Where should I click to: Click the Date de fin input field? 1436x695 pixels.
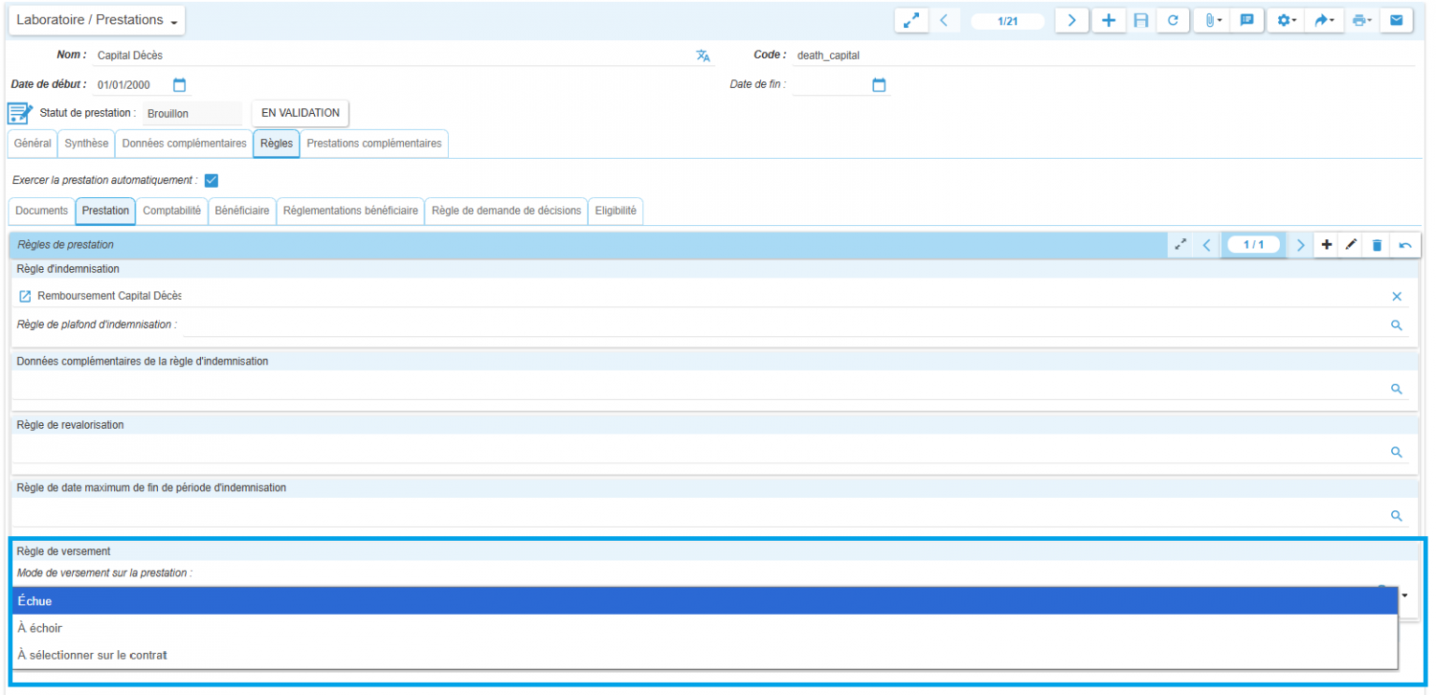click(x=830, y=85)
